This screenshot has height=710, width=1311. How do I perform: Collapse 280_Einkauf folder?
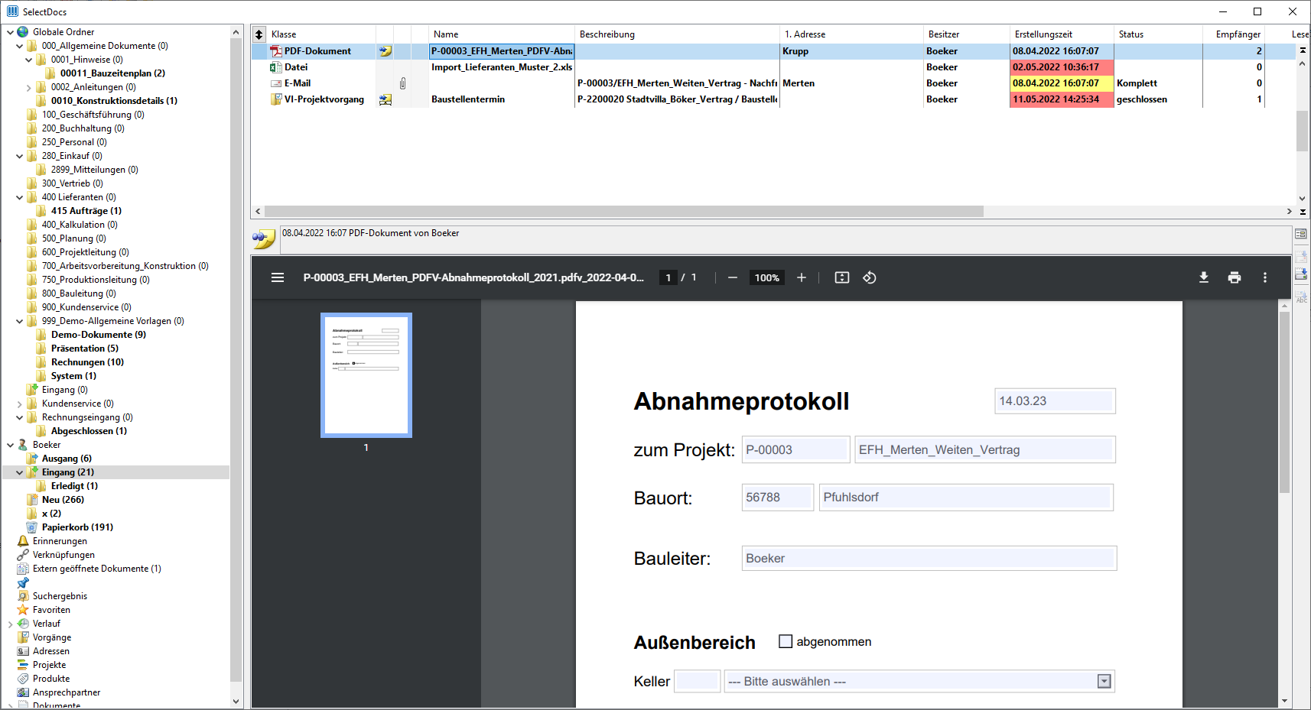pos(19,156)
